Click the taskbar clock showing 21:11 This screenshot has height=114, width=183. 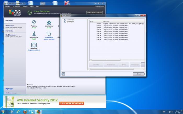pyautogui.click(x=178, y=112)
